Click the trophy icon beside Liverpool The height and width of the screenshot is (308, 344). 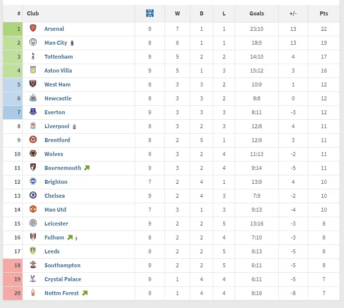coord(75,127)
